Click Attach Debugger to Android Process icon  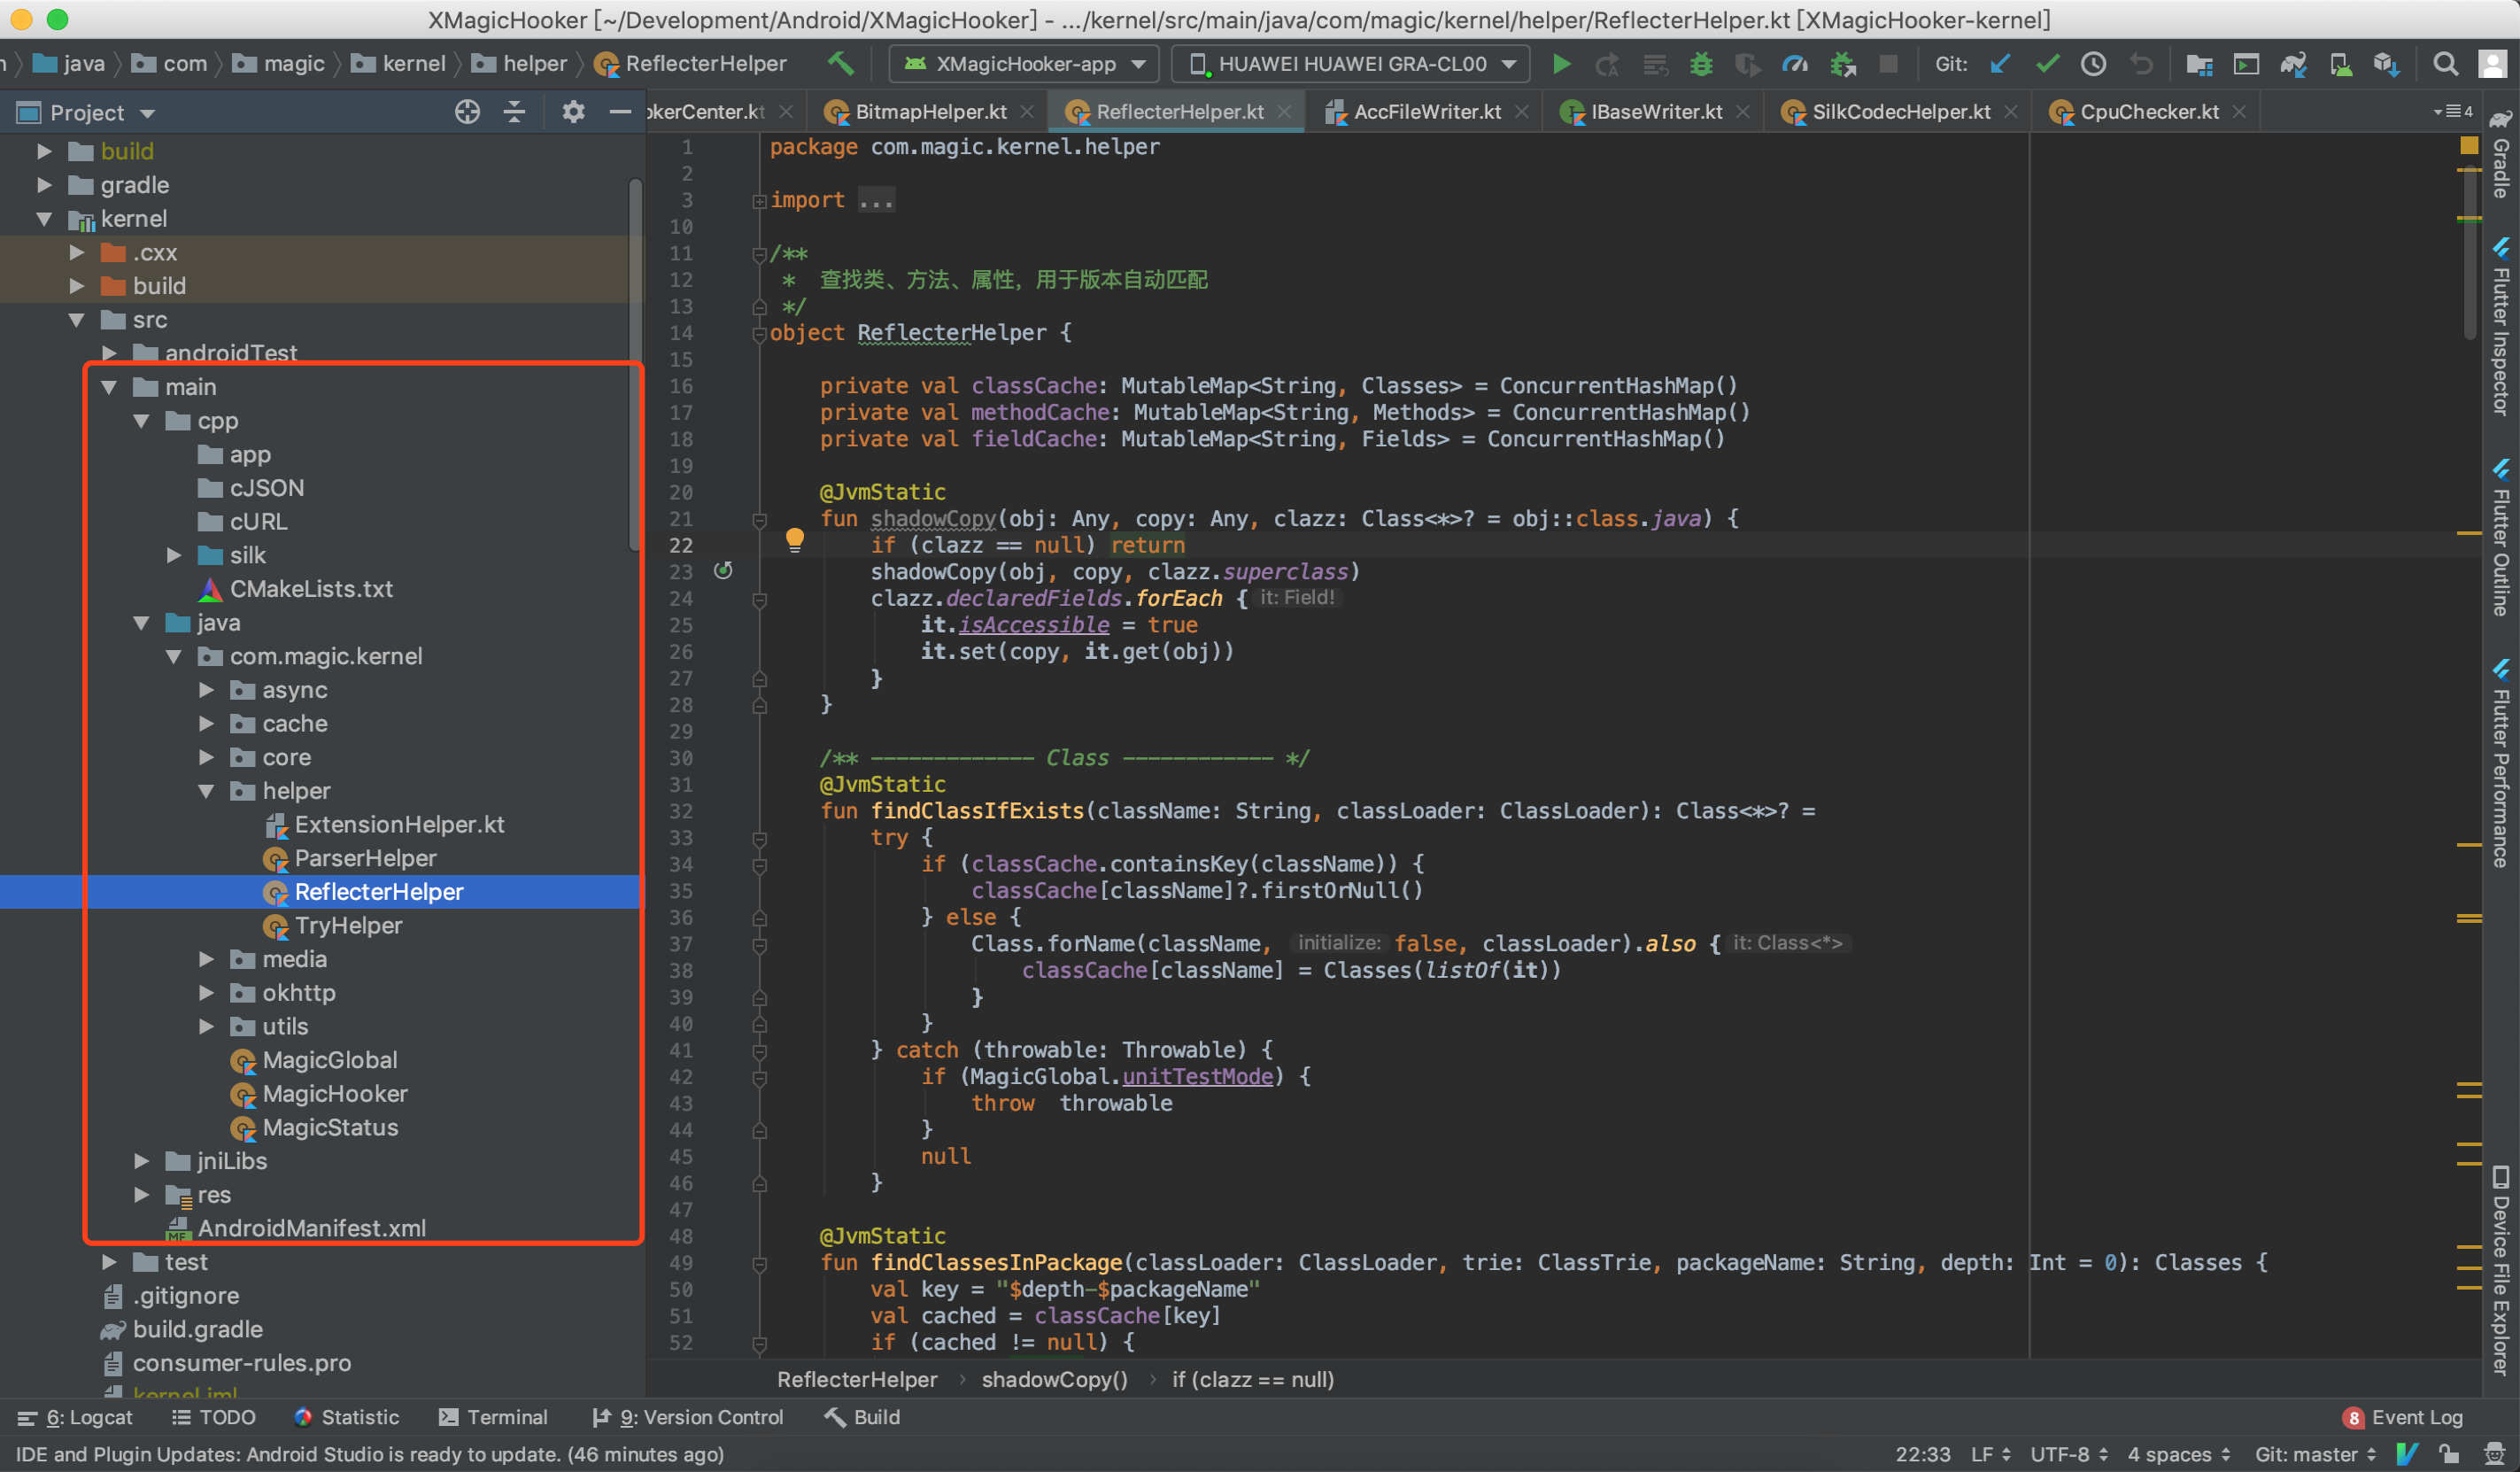tap(1842, 64)
